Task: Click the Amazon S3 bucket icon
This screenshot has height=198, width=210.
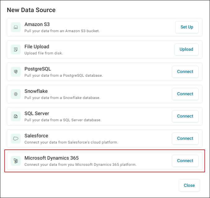Action: pyautogui.click(x=16, y=27)
